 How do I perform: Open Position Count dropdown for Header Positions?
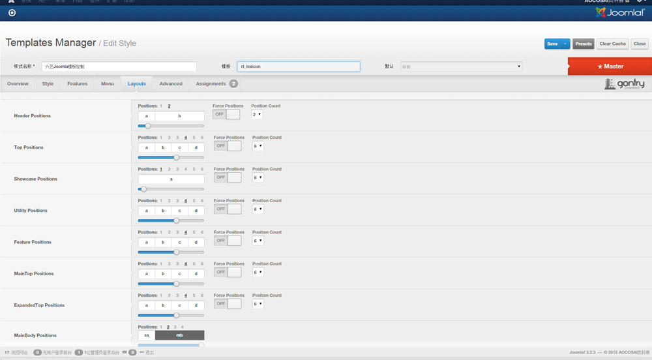click(x=257, y=114)
